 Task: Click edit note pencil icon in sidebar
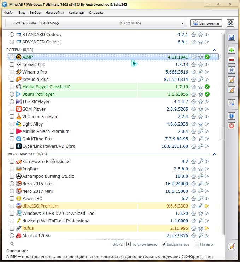tap(232, 80)
